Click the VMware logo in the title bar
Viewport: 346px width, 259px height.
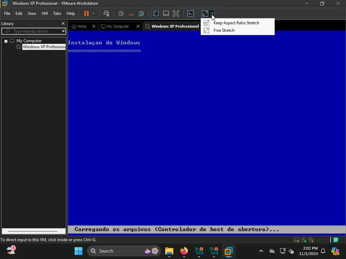pos(5,3)
